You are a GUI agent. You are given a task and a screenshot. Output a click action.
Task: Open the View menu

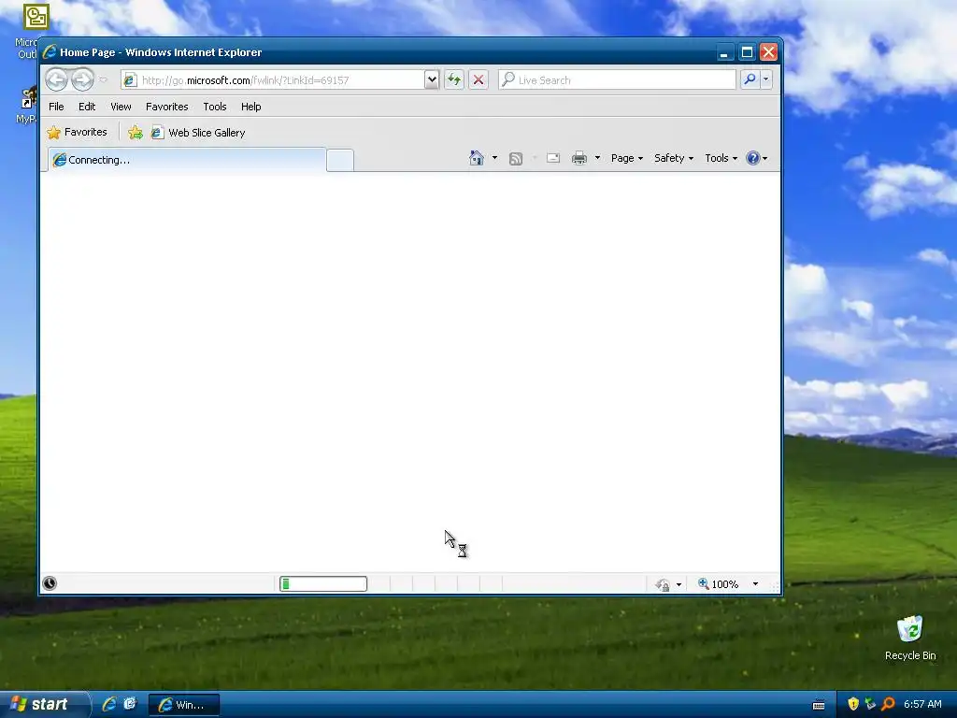(121, 107)
